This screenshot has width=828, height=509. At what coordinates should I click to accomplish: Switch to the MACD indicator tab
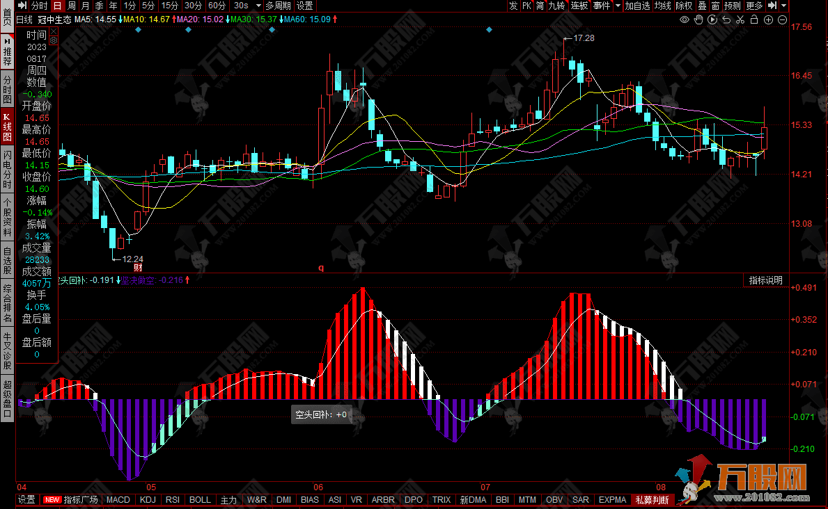coord(118,500)
